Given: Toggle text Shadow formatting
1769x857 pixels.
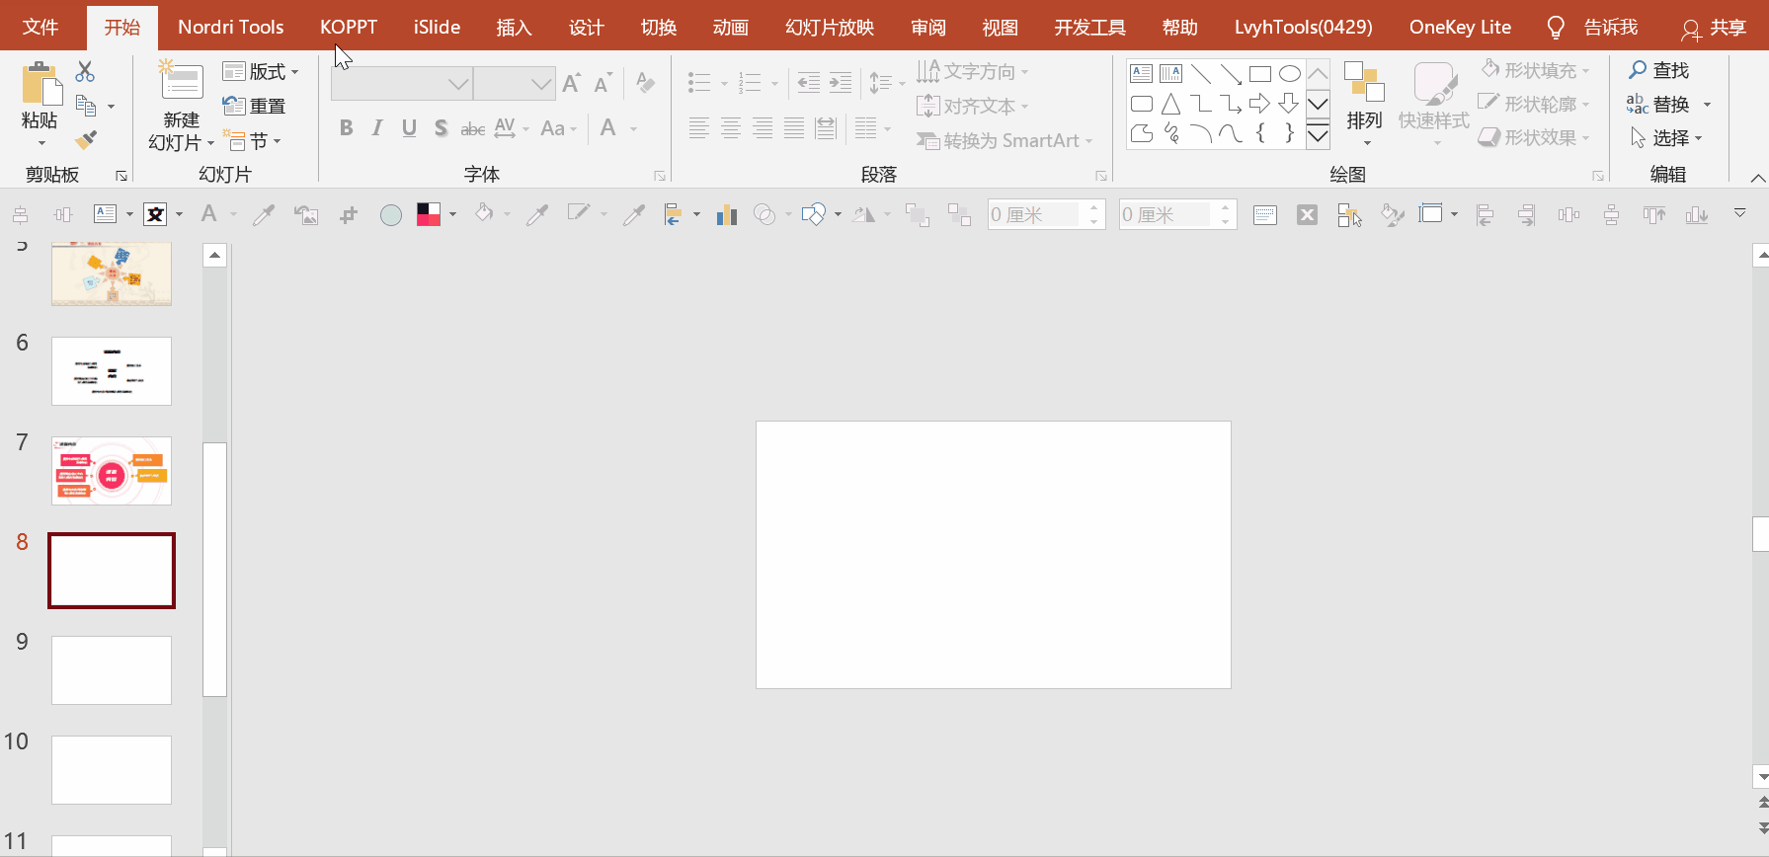Looking at the screenshot, I should pos(441,127).
